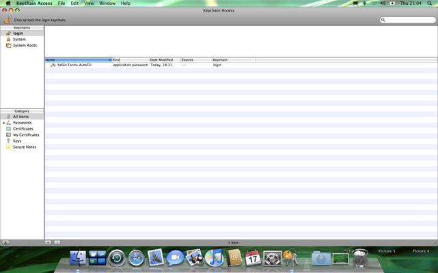This screenshot has height=273, width=438.
Task: Focus the keychain search field
Action: 407,20
